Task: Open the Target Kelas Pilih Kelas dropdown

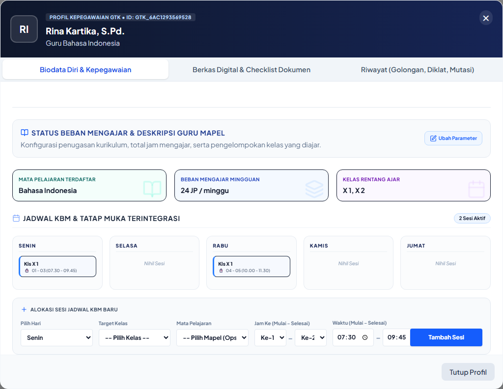Action: coord(135,338)
